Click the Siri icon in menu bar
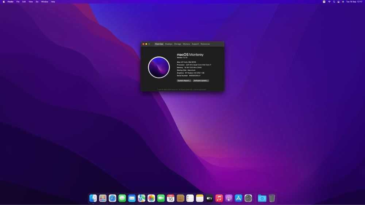The width and height of the screenshot is (365, 205). [x=343, y=1]
